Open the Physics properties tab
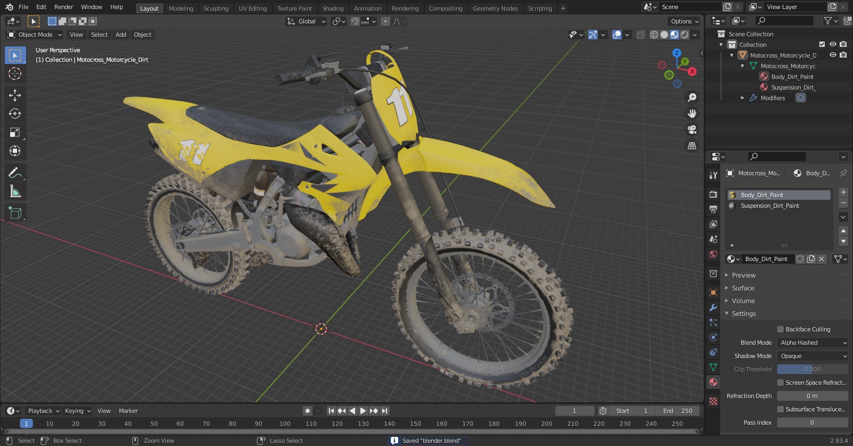The height and width of the screenshot is (446, 853). [713, 337]
